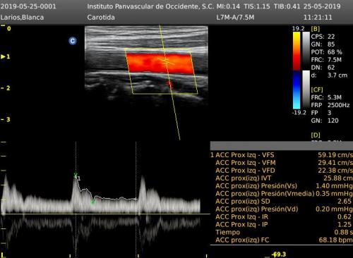This screenshot has height=258, width=353.
Task: Click the Carotida exam type label
Action: coord(101,18)
